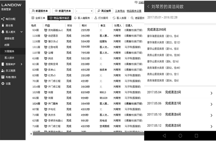Screen dimensions: 216x141
Task: Click the 布草/酒水 box icon
Action: tap(3, 77)
